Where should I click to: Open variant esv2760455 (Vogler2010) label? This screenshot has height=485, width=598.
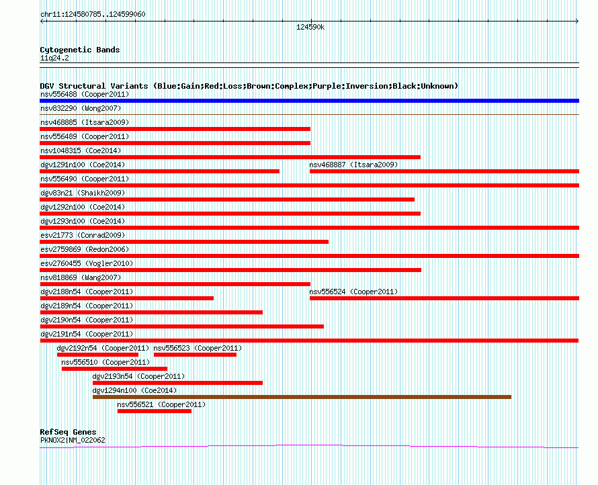[87, 263]
